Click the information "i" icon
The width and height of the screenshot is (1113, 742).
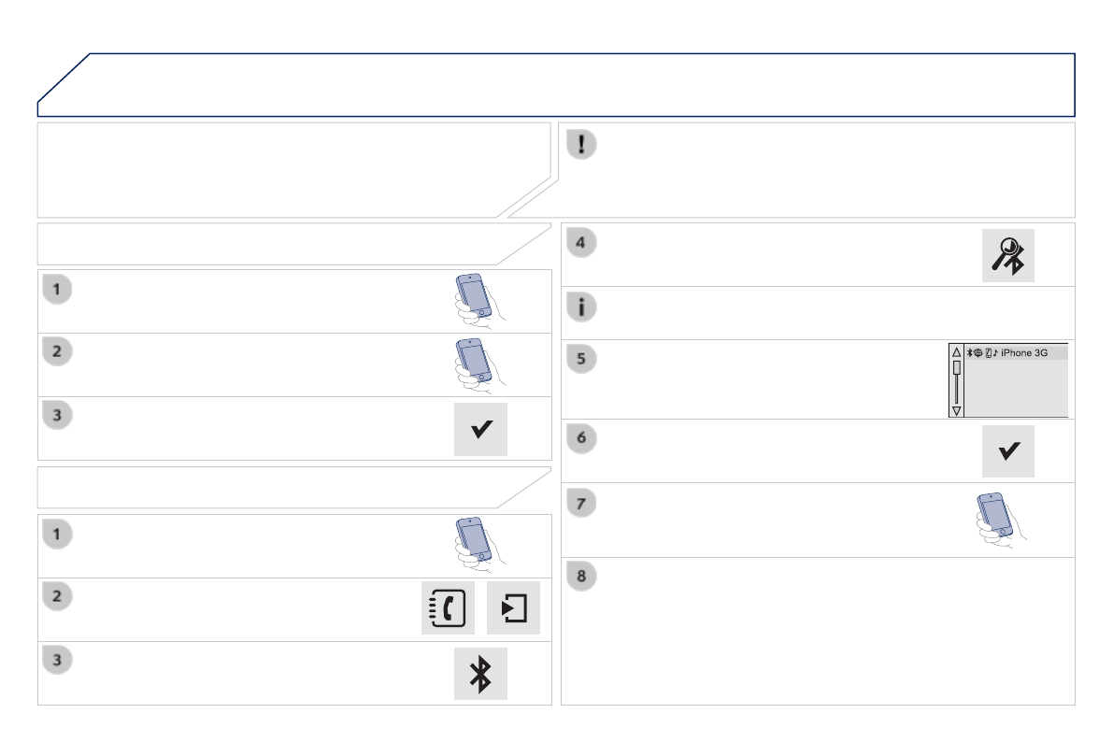[x=583, y=308]
